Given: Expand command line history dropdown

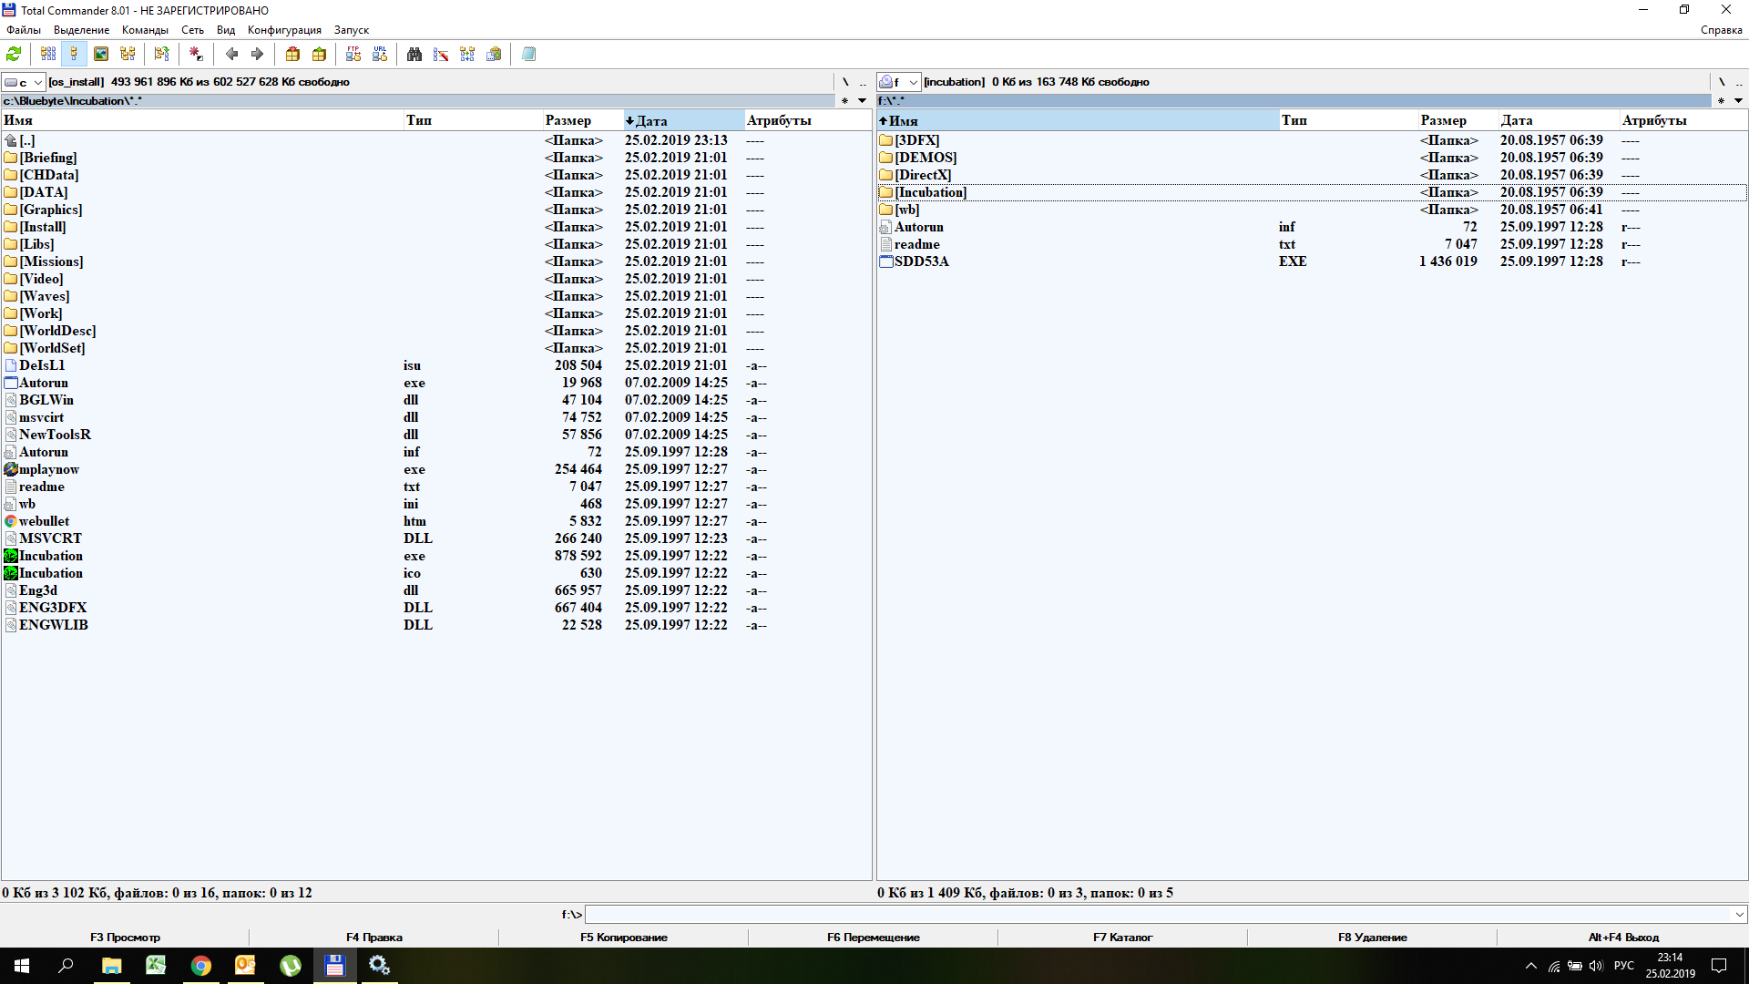Looking at the screenshot, I should (x=1739, y=914).
